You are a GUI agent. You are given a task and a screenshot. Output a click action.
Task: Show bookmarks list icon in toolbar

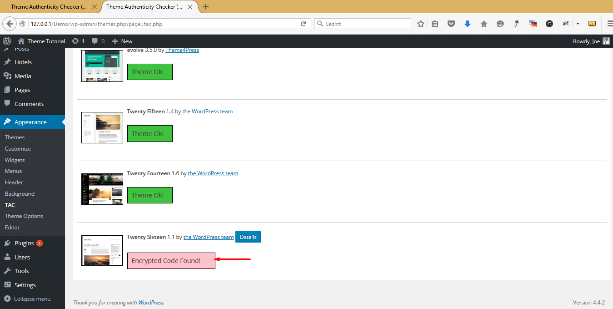click(435, 24)
